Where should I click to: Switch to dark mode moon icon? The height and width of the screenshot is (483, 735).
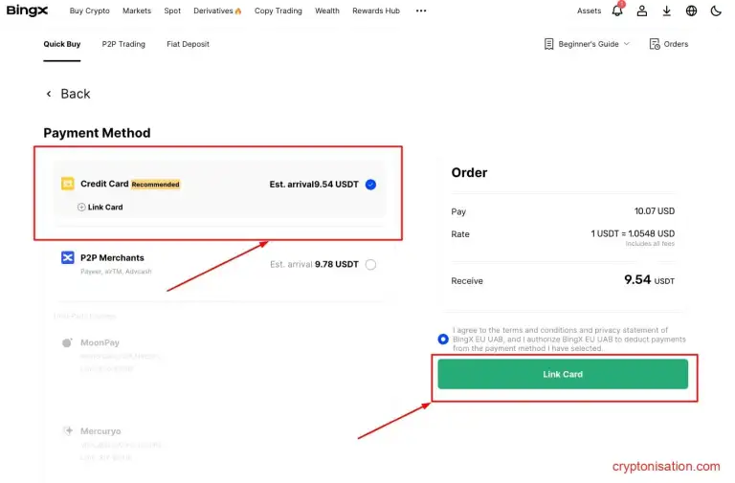(x=716, y=11)
